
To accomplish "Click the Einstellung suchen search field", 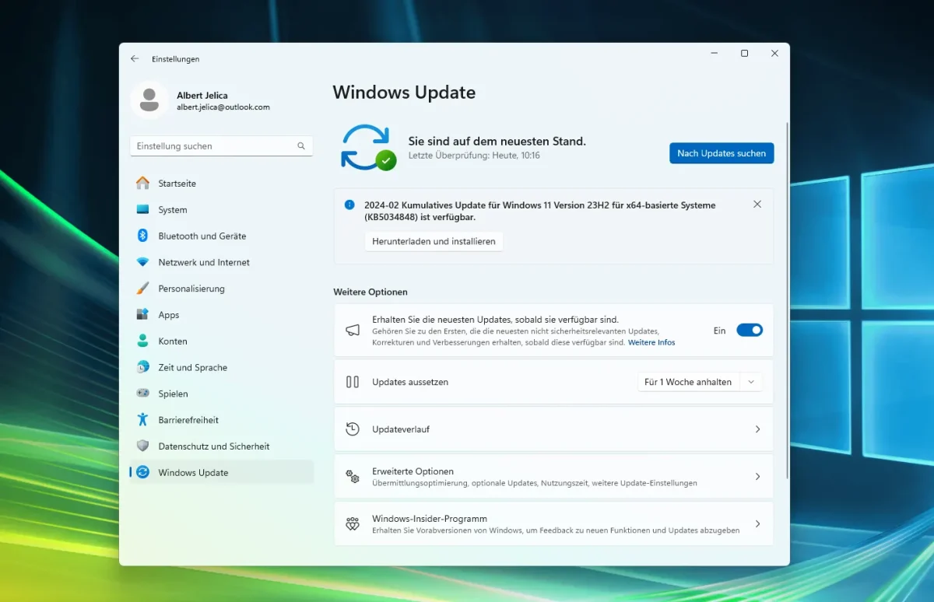I will (221, 146).
